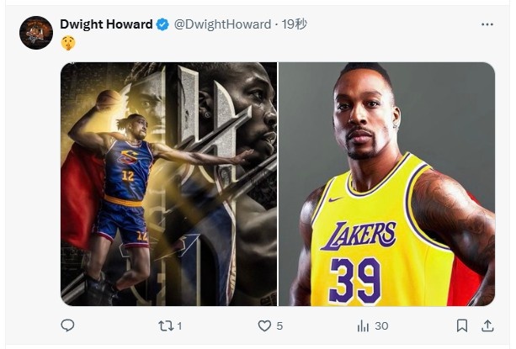The image size is (516, 349).
Task: Click the Dwight Howard display name
Action: (106, 24)
